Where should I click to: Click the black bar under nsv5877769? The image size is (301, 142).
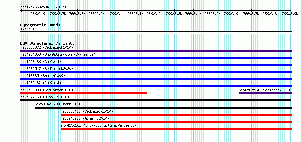pos(156,100)
